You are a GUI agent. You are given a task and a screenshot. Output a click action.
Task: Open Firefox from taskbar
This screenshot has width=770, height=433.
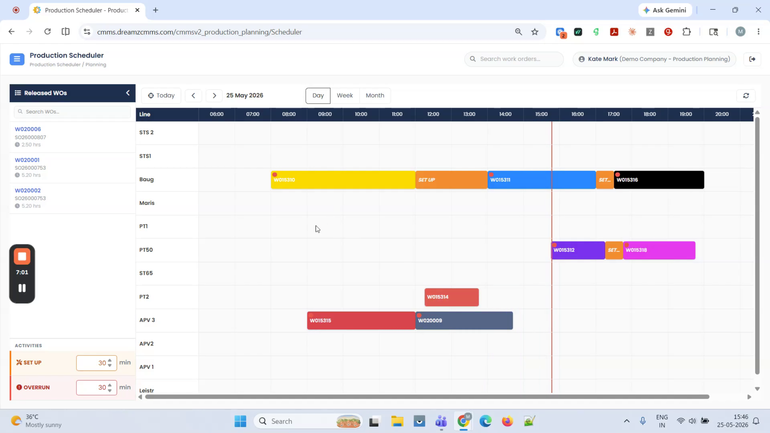pos(507,421)
